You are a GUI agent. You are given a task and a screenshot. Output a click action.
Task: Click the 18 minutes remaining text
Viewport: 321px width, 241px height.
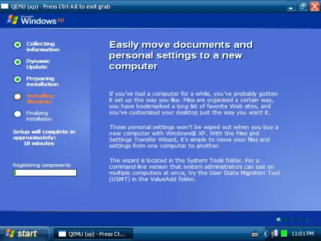coord(39,144)
